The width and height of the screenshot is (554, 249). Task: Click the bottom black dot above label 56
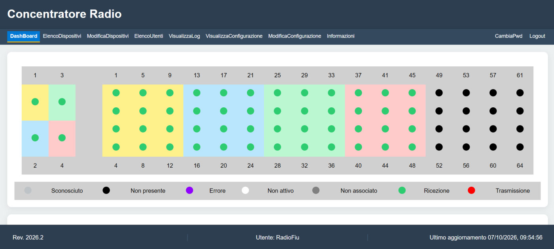point(466,147)
